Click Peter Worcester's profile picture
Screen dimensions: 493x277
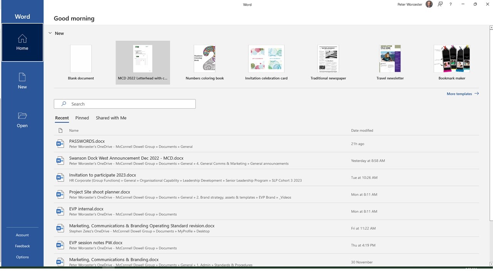(x=429, y=4)
